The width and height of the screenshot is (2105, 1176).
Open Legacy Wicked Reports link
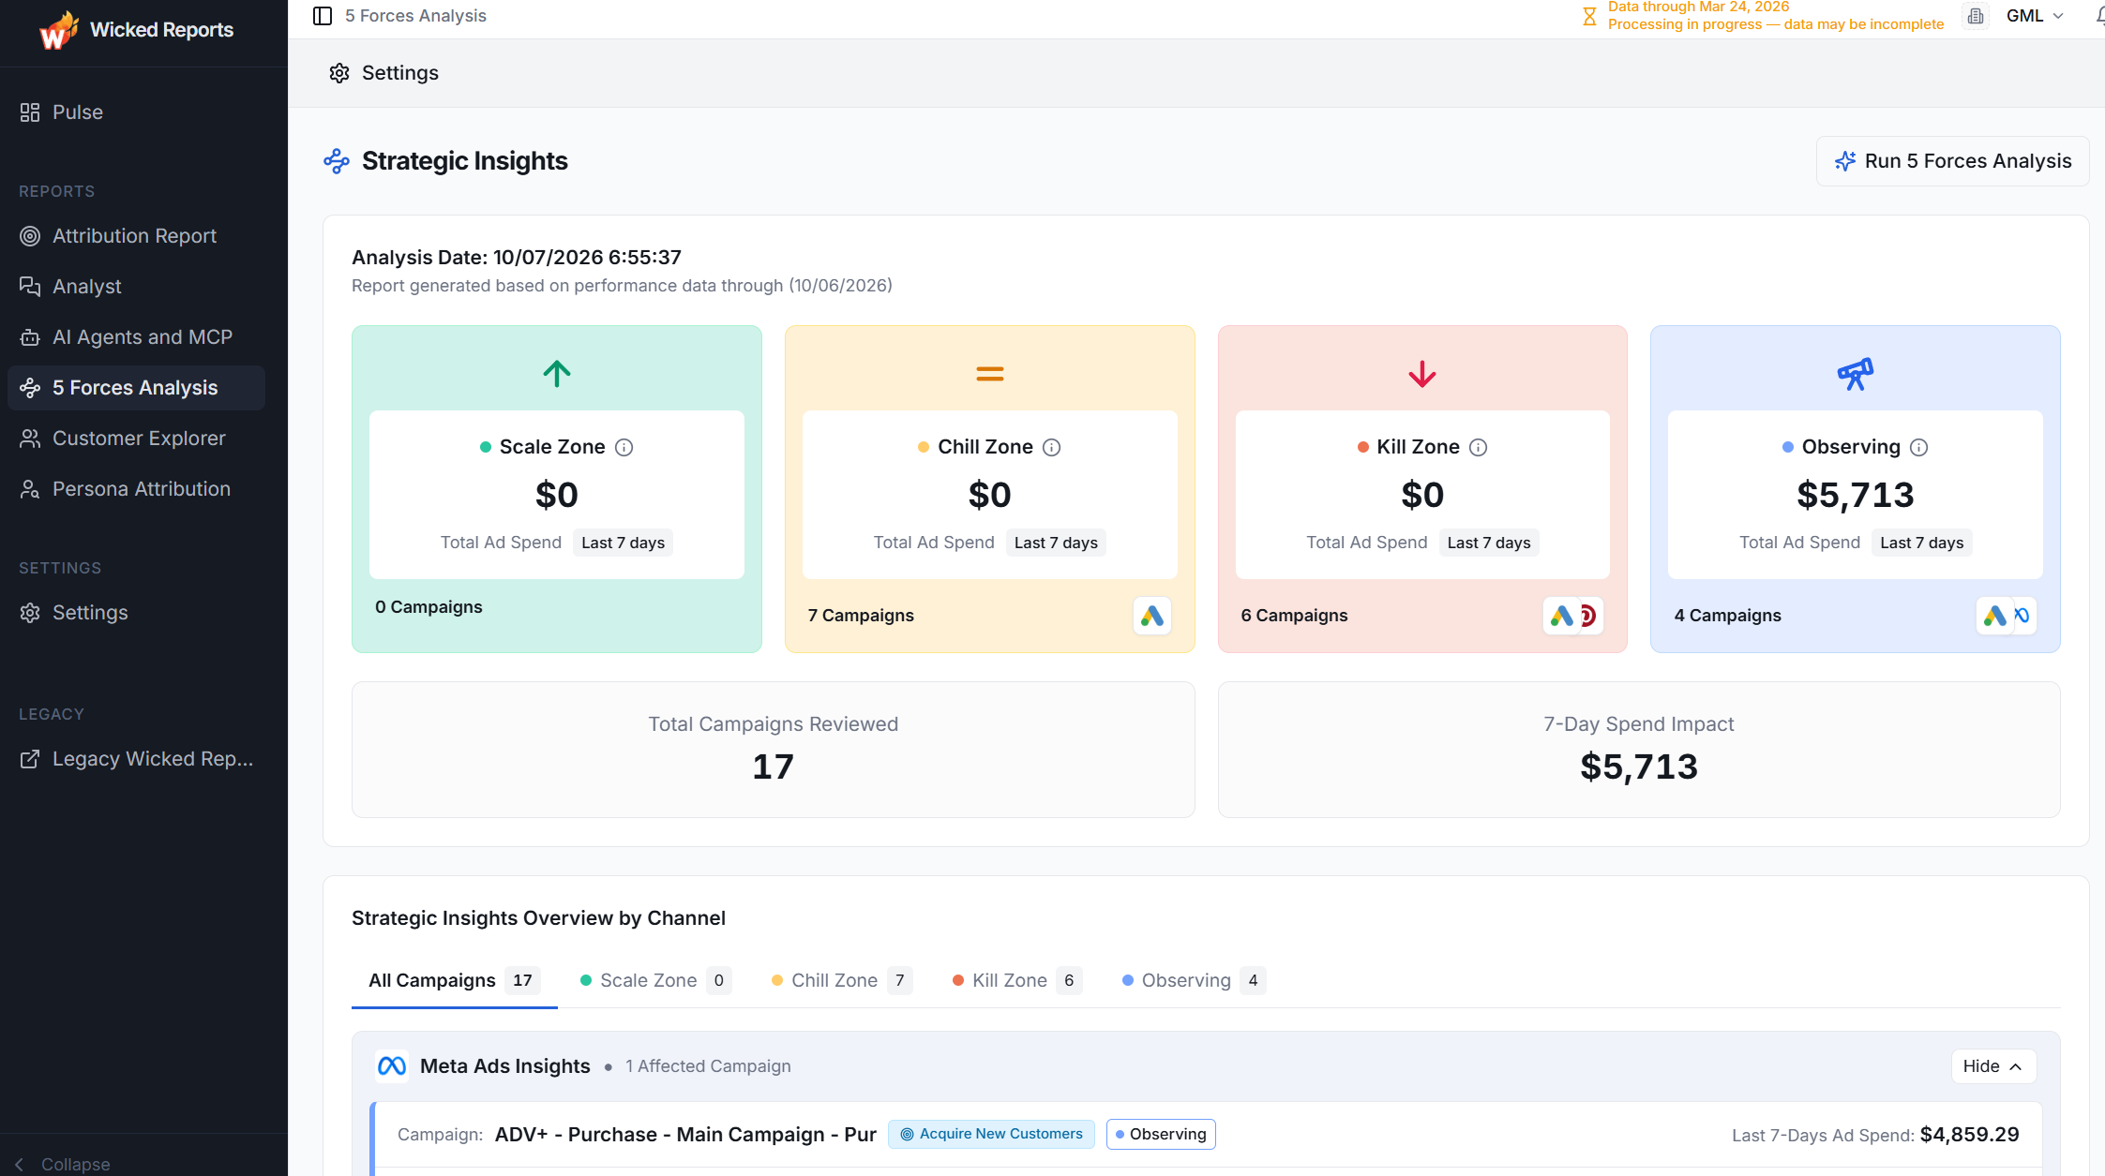click(136, 759)
